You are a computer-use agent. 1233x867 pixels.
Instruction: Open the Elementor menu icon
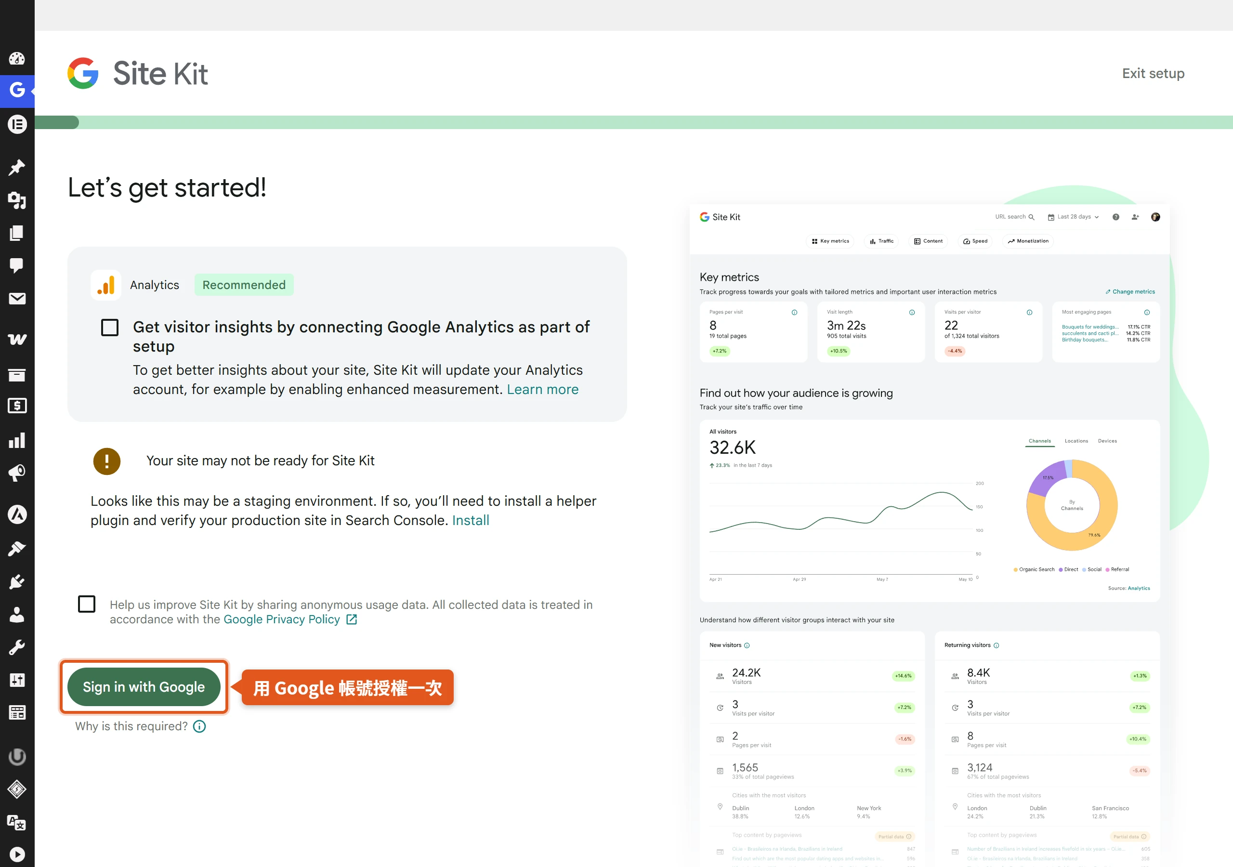(x=17, y=124)
